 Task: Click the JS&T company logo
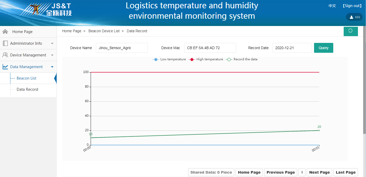click(x=46, y=10)
